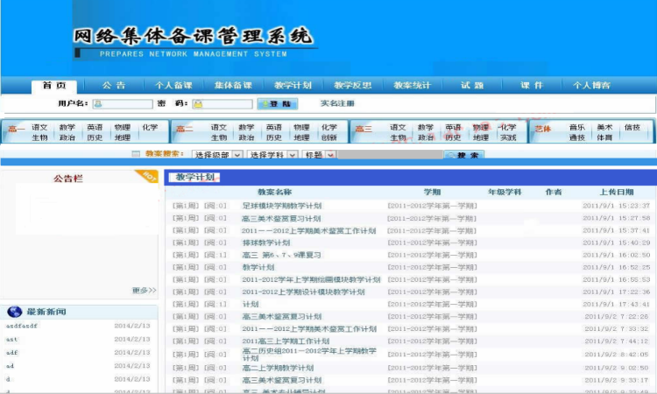This screenshot has height=394, width=657.
Task: Open the 教案统计 tab
Action: 413,86
